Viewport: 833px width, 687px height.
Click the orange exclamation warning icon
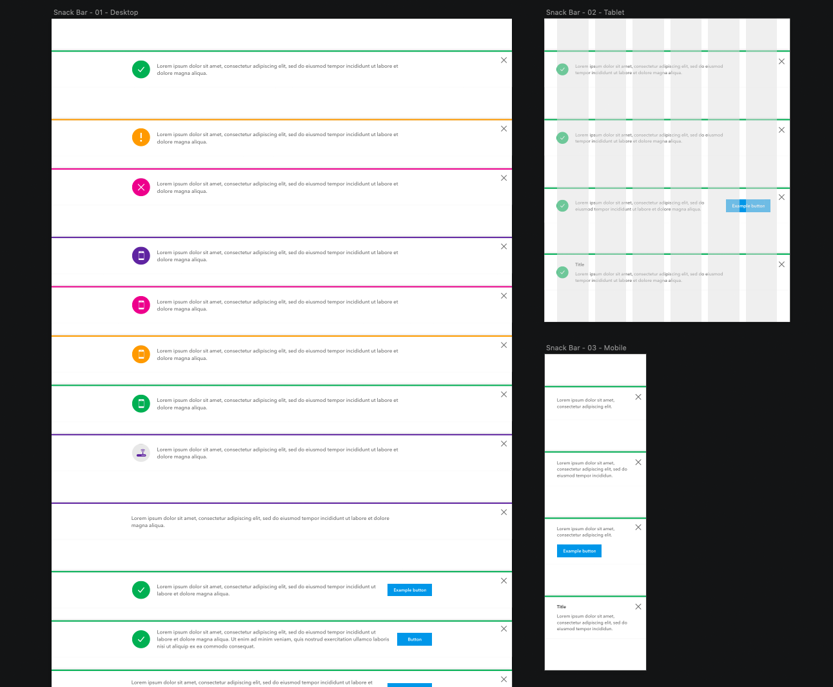(x=141, y=137)
